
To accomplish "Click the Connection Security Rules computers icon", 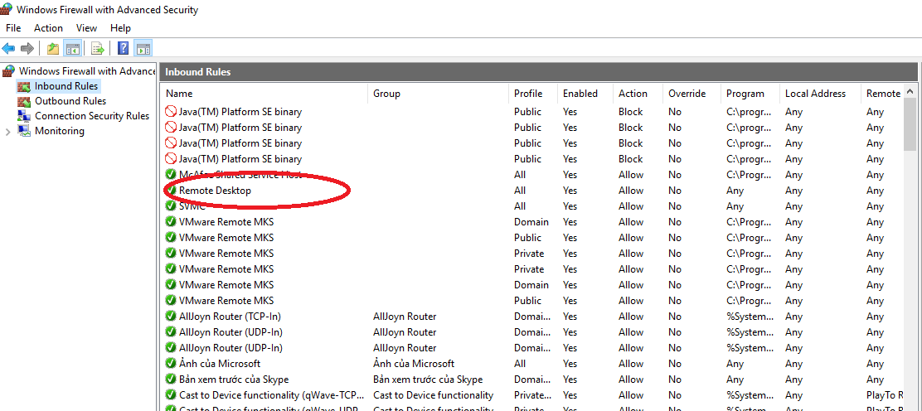I will (24, 116).
